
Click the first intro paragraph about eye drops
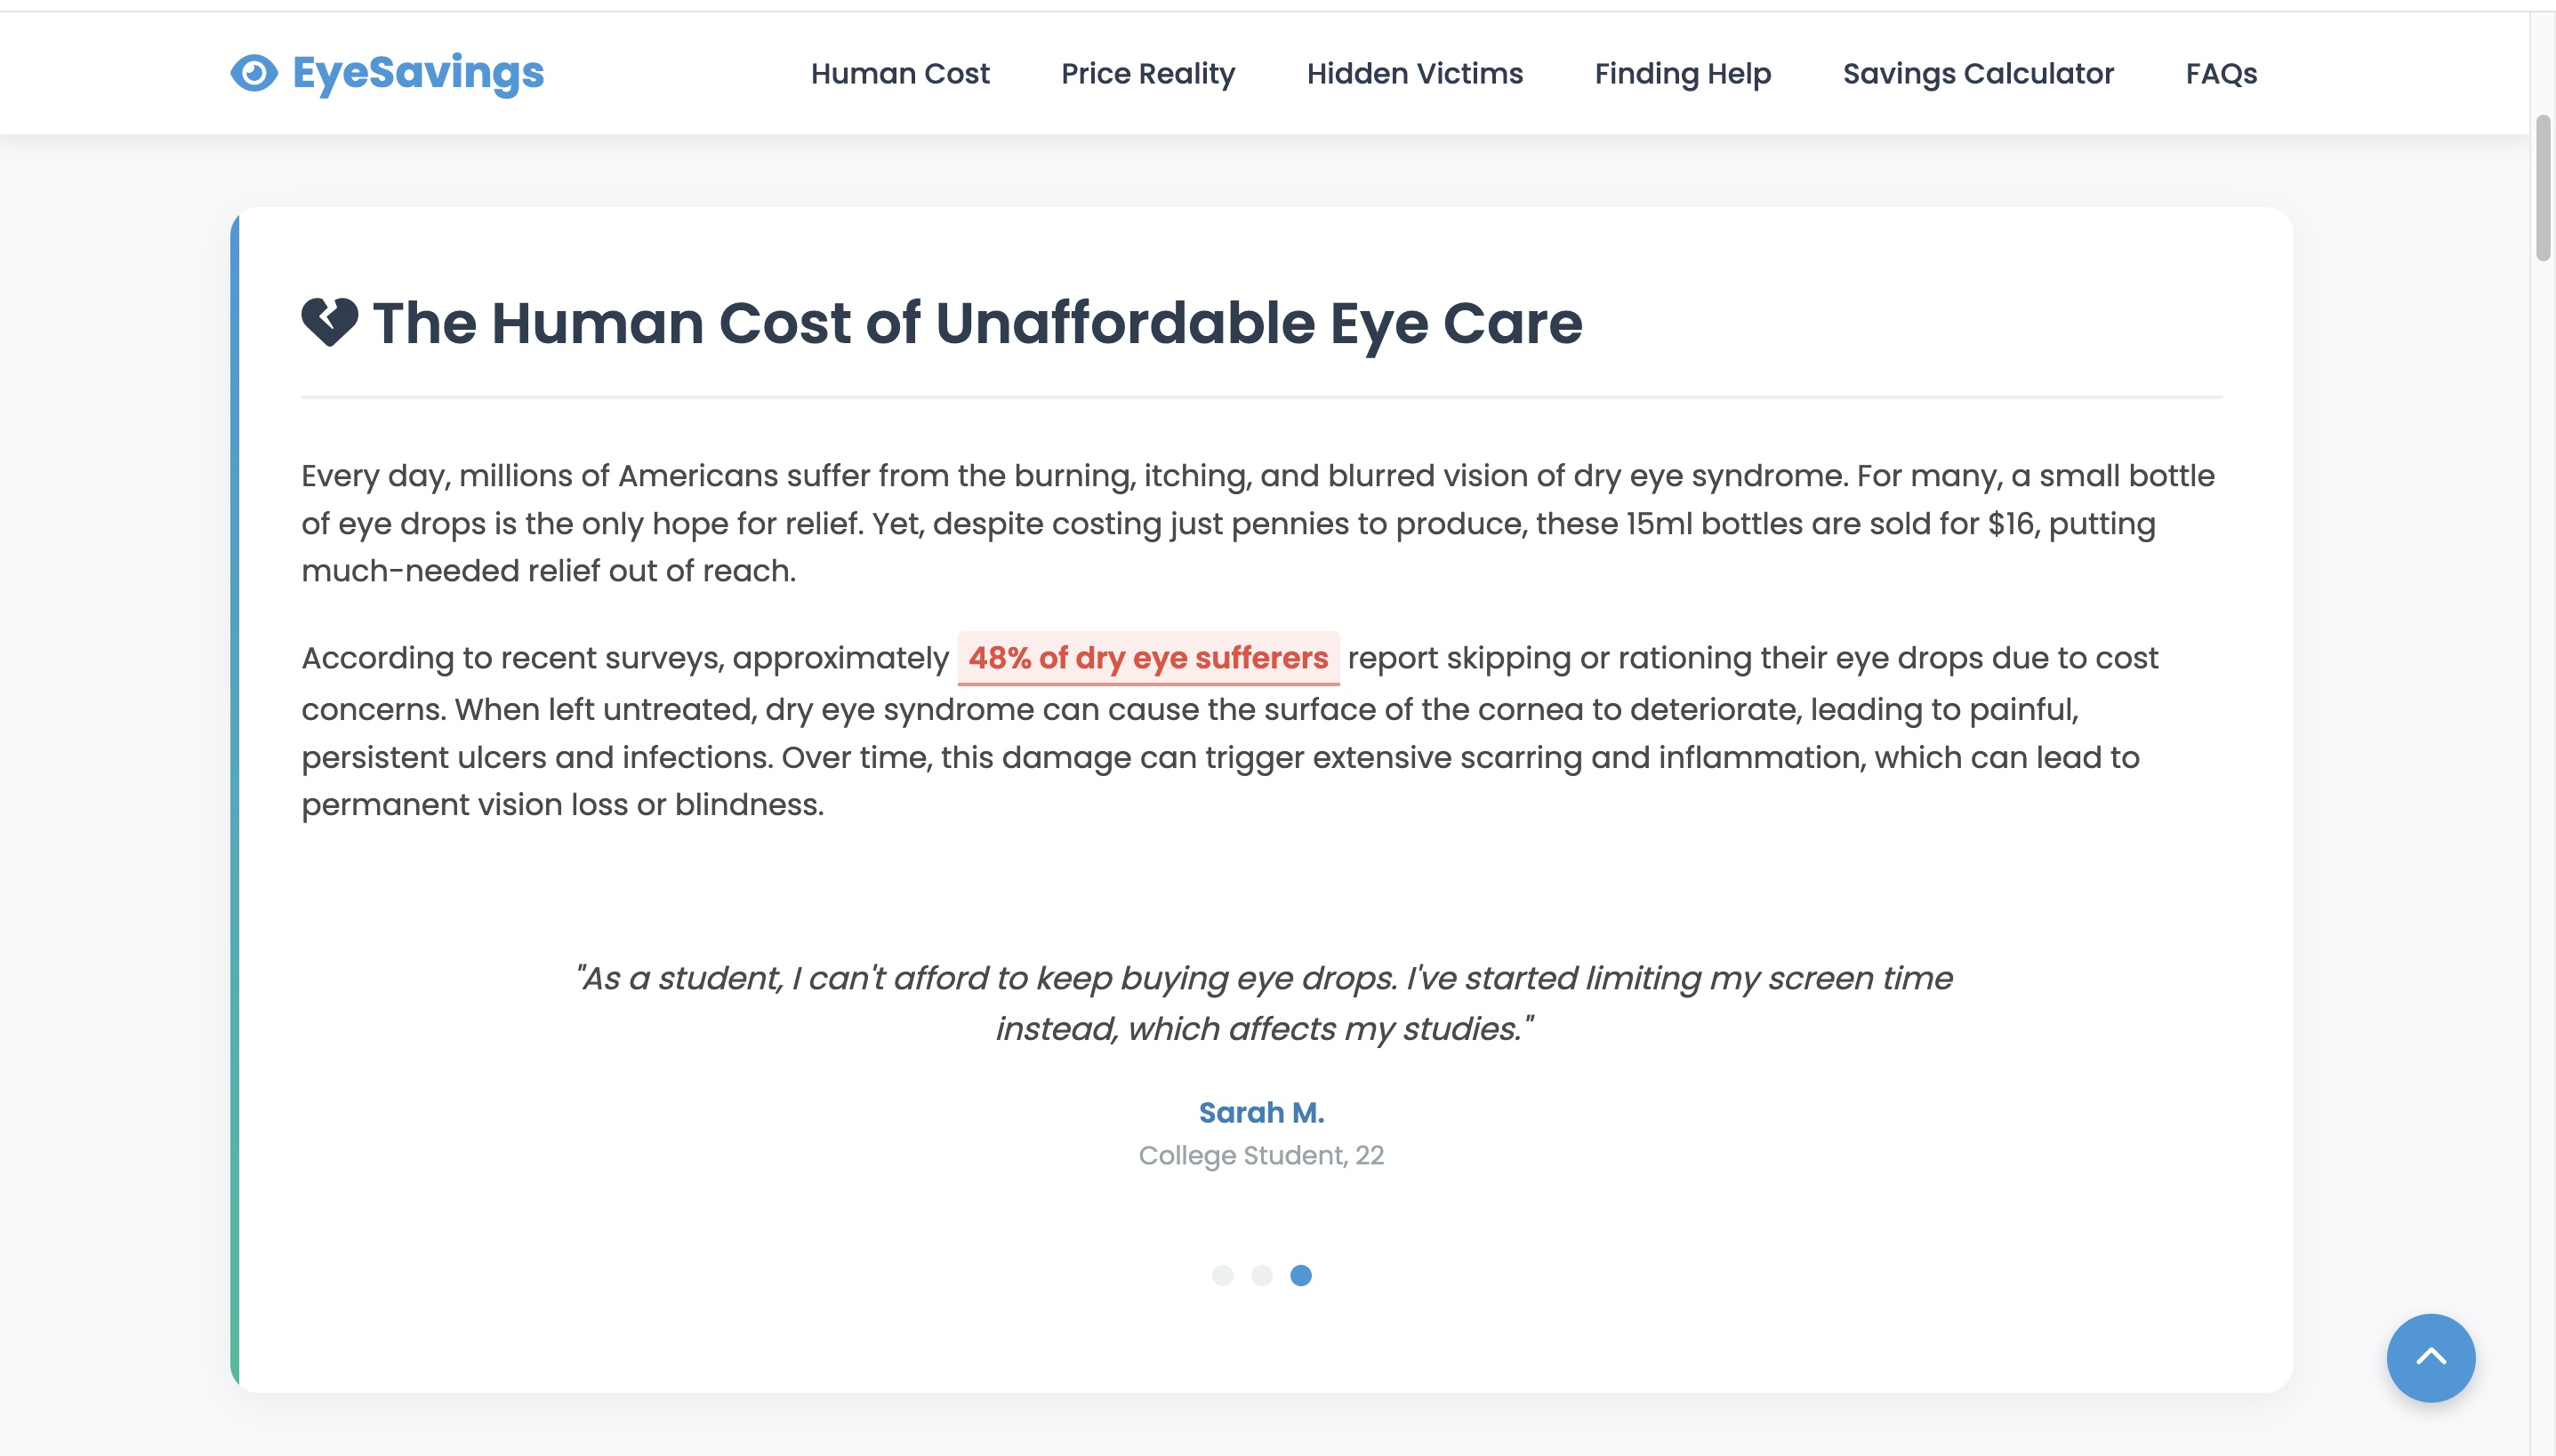click(x=1258, y=523)
